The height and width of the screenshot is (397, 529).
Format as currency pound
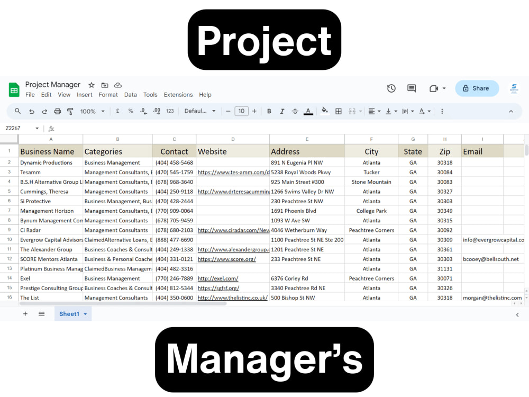click(117, 111)
